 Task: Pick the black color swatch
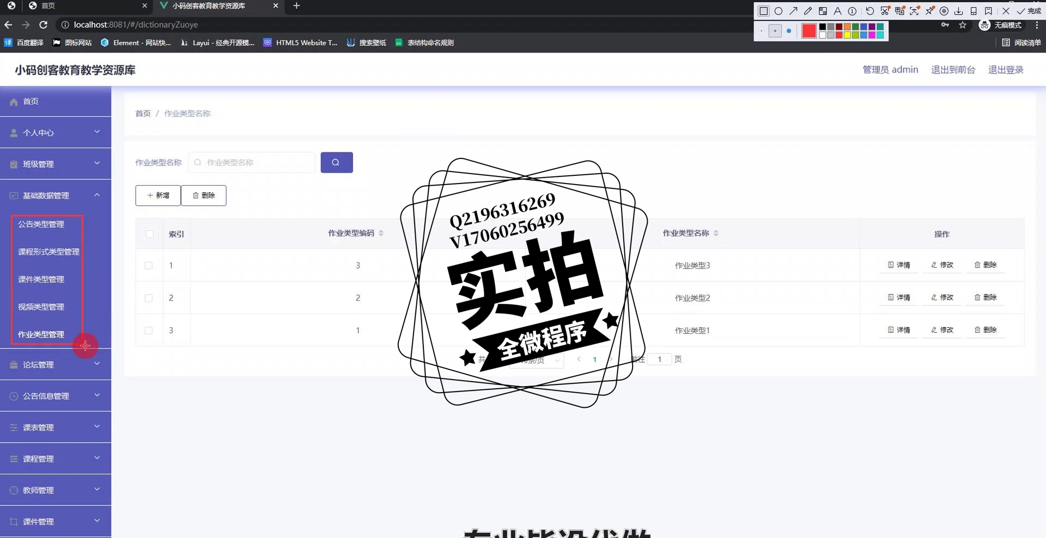[823, 27]
